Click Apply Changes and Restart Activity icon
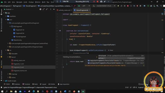This screenshot has height=93, width=165. tap(121, 6)
